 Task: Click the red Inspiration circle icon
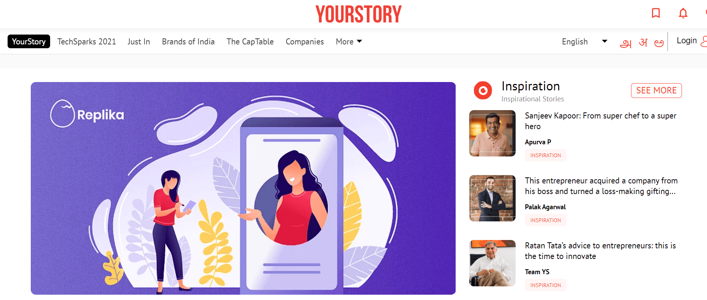[483, 90]
